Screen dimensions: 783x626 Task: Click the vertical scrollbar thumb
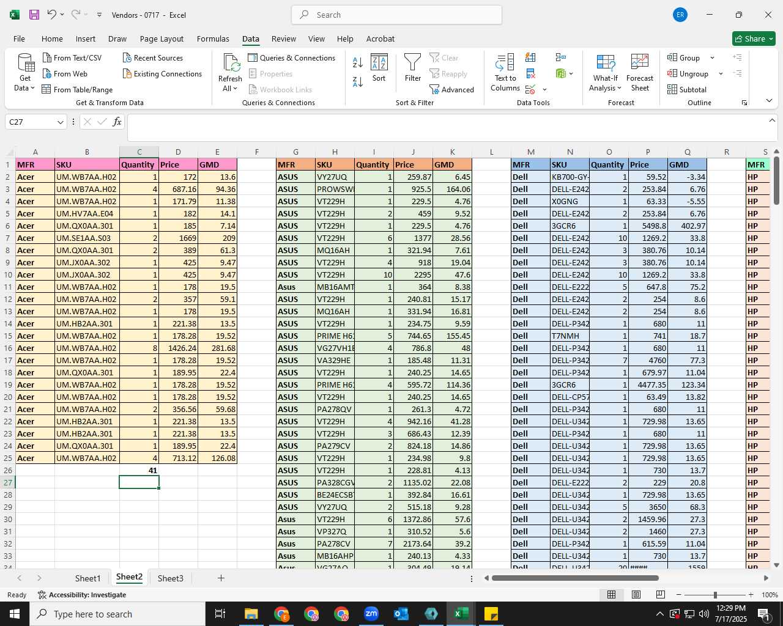(776, 180)
